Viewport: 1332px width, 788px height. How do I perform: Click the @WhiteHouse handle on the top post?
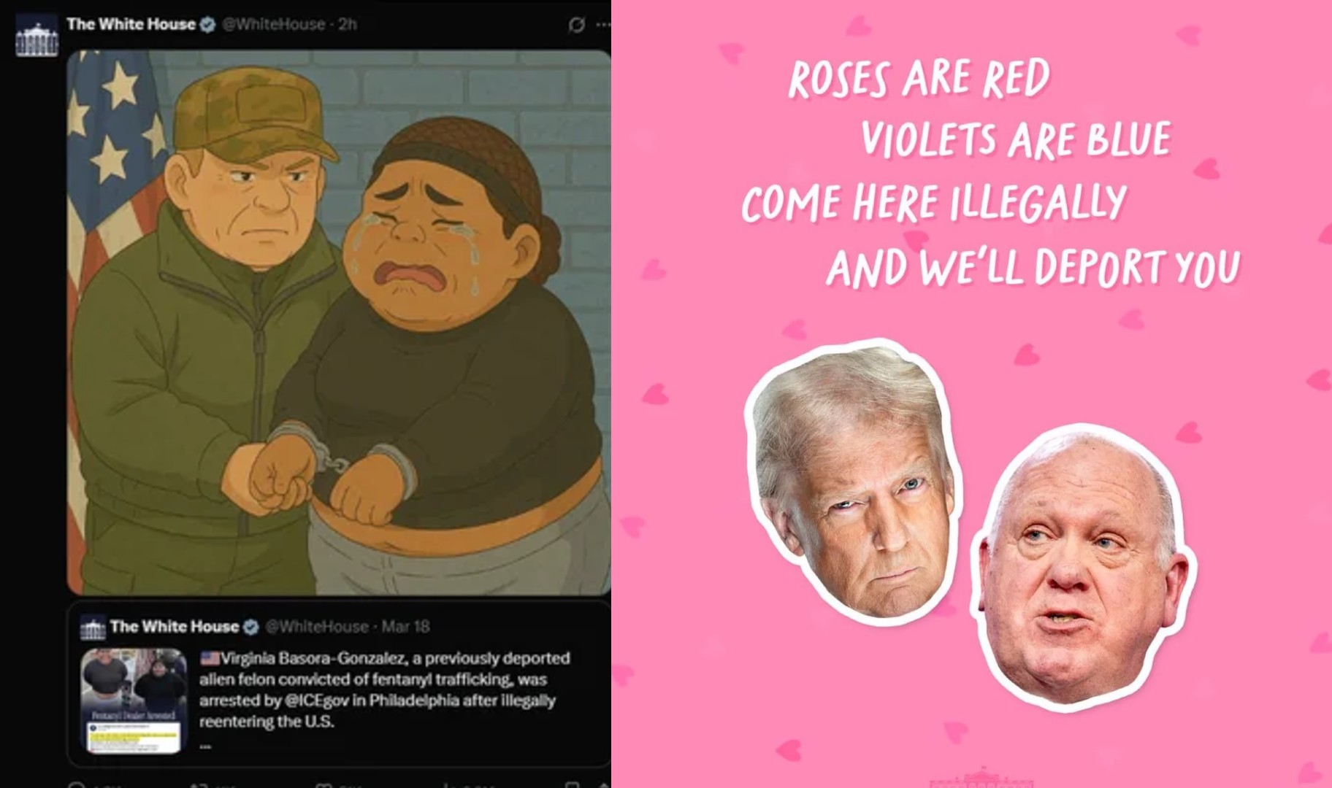[273, 24]
